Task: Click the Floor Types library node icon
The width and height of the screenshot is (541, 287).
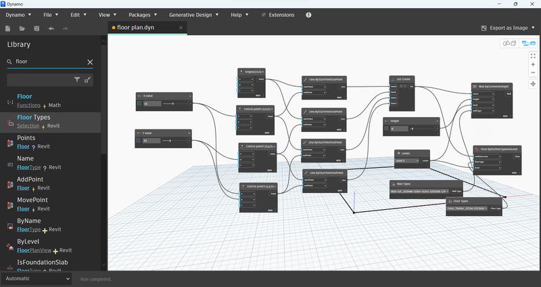Action: coord(10,123)
